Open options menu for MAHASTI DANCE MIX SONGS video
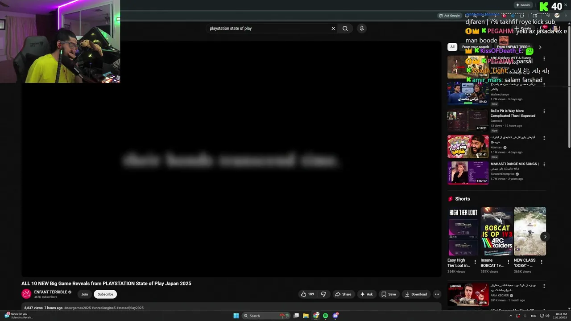The width and height of the screenshot is (571, 321). (x=544, y=165)
